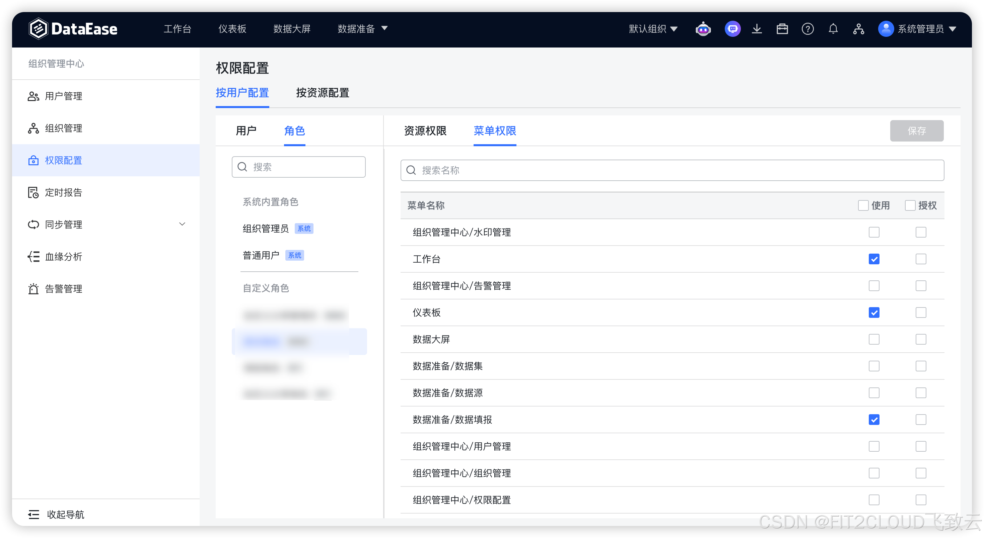Click the robot AI assistant icon
This screenshot has width=984, height=538.
pyautogui.click(x=703, y=29)
